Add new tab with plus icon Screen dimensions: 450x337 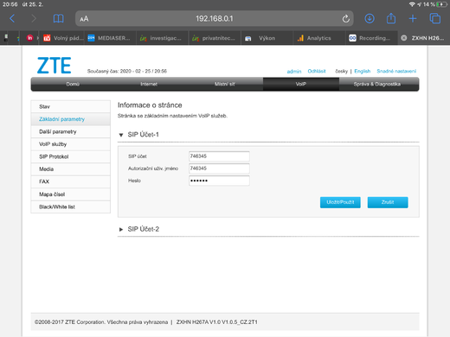[x=413, y=19]
